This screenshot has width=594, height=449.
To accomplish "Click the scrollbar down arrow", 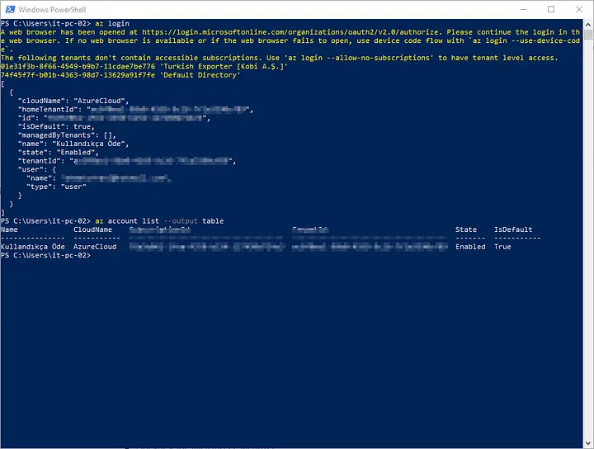I will (587, 443).
